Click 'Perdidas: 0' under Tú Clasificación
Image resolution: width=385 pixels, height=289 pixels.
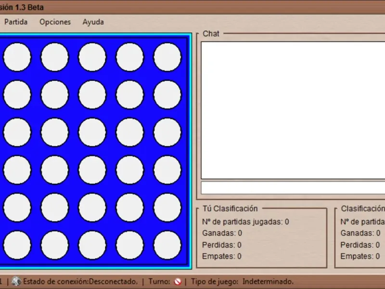point(222,245)
